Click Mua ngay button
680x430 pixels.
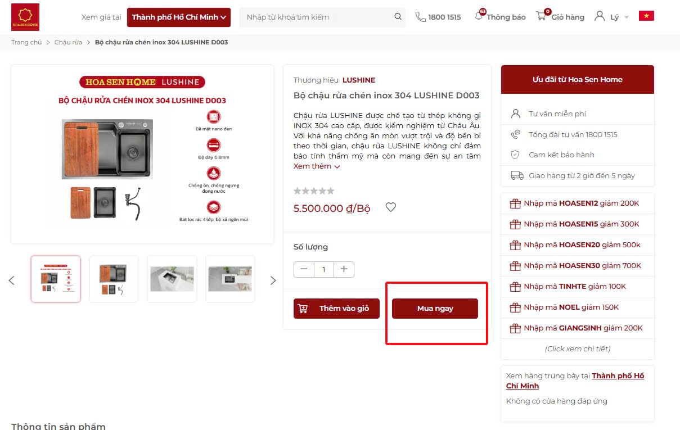(435, 309)
